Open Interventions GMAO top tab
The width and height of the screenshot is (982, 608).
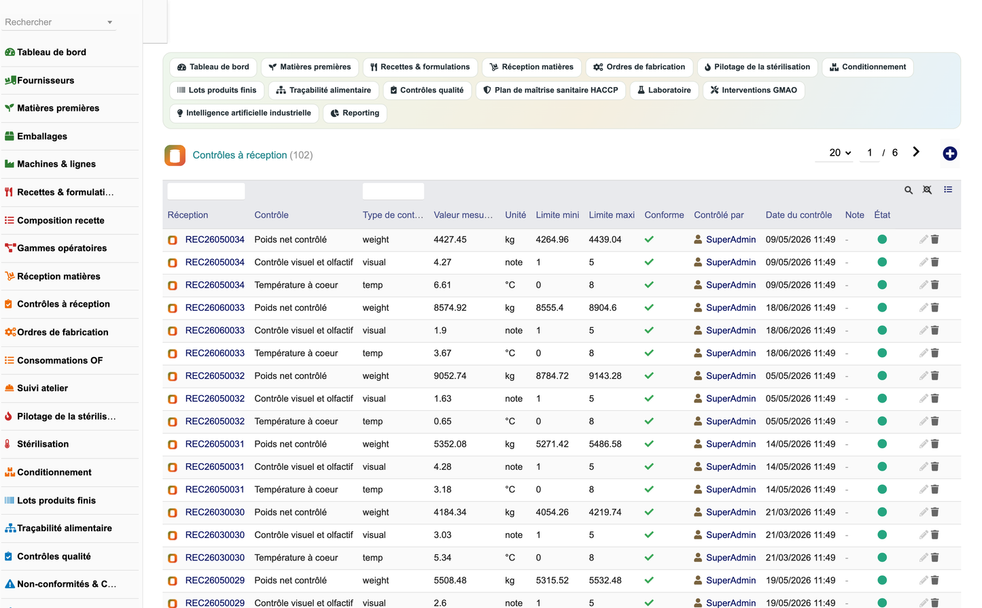pyautogui.click(x=754, y=90)
